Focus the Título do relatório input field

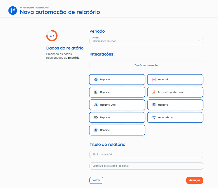tap(146, 154)
